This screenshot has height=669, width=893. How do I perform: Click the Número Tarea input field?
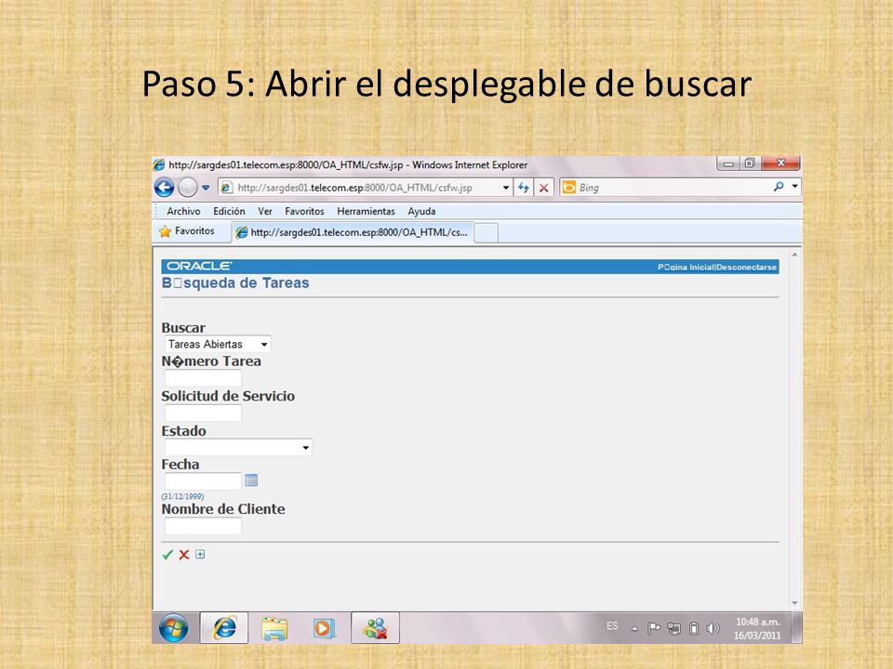click(x=203, y=378)
